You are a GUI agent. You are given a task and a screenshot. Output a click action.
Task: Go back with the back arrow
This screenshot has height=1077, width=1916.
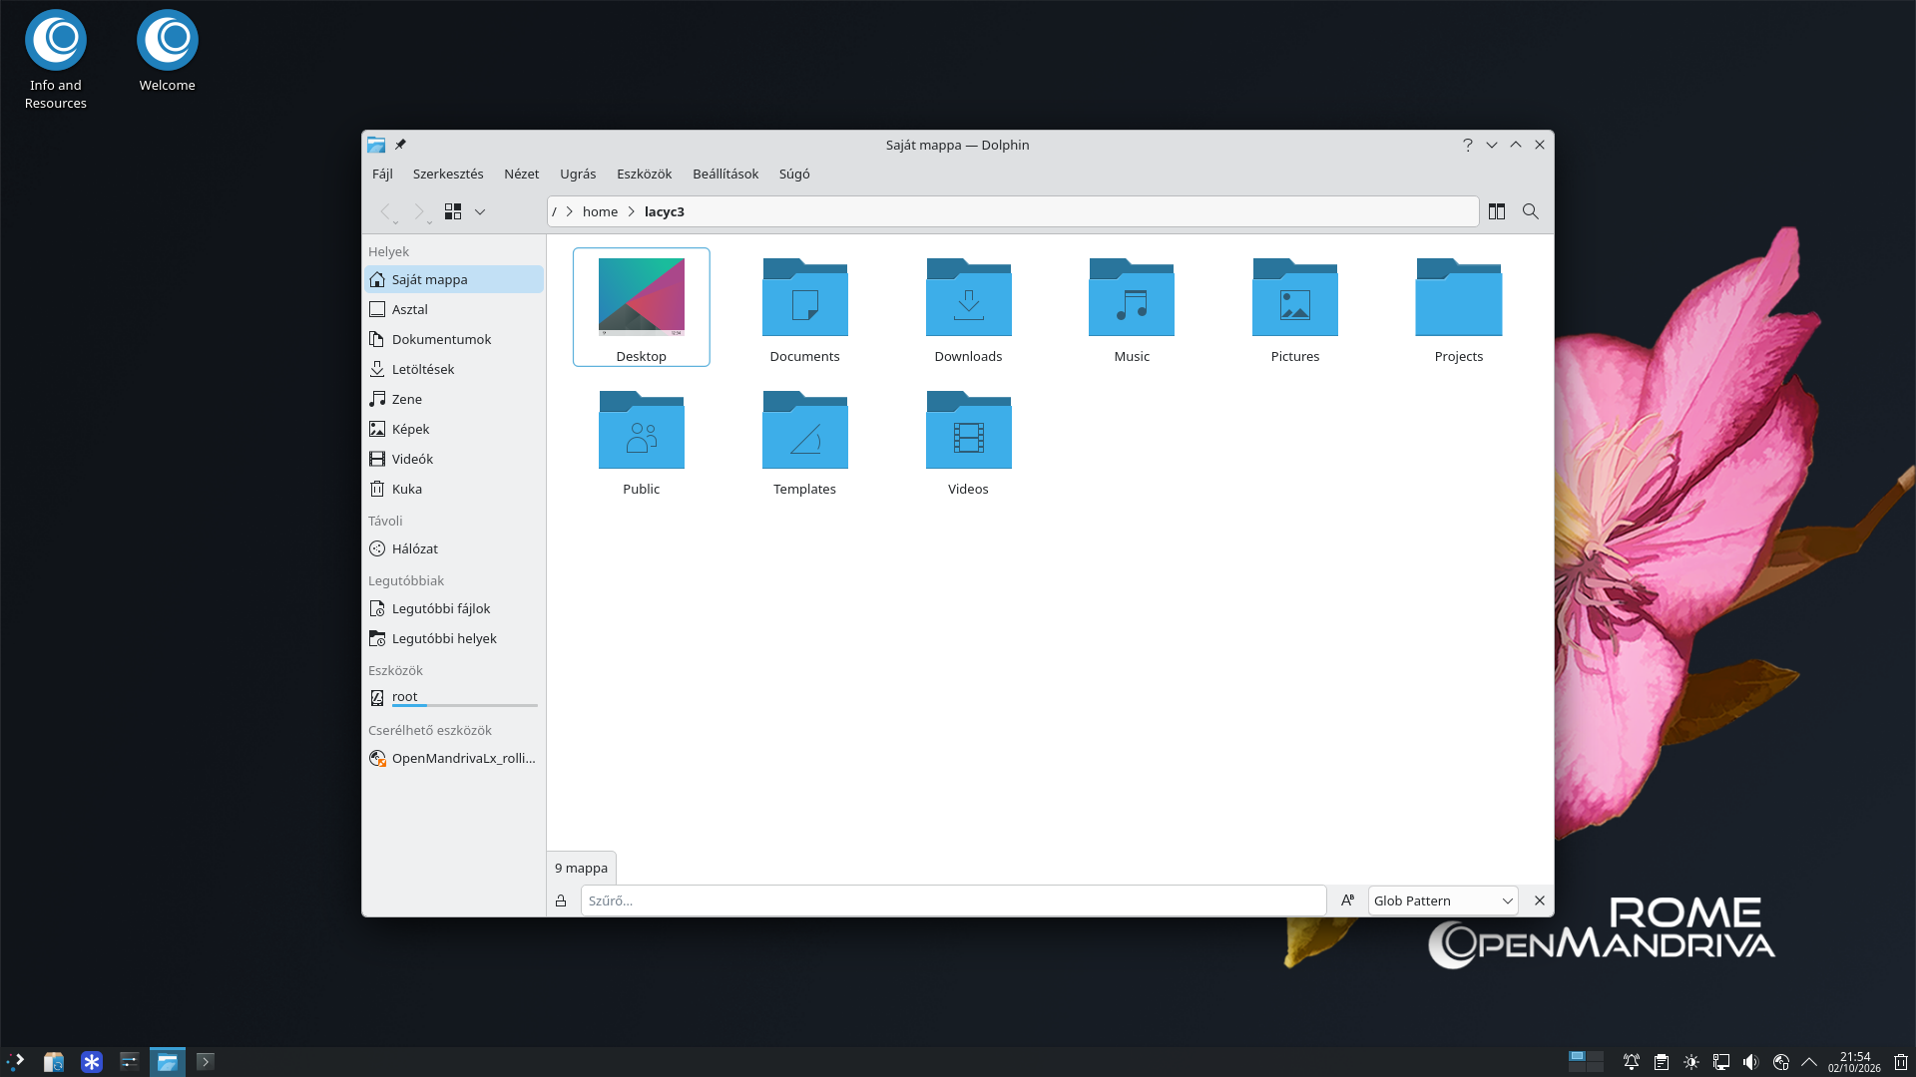click(x=386, y=211)
